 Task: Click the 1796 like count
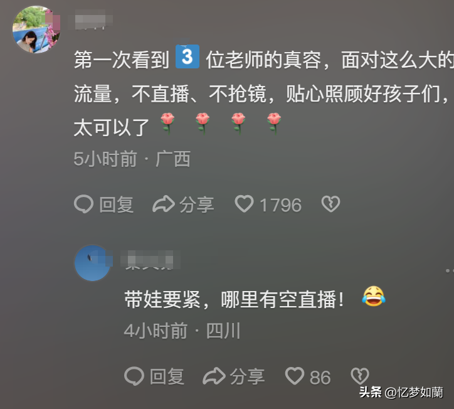280,205
